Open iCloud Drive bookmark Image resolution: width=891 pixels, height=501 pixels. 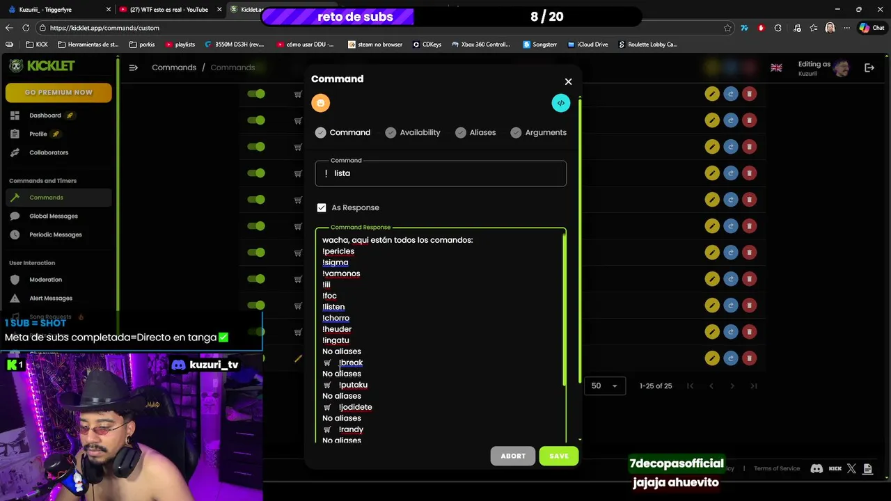click(587, 45)
